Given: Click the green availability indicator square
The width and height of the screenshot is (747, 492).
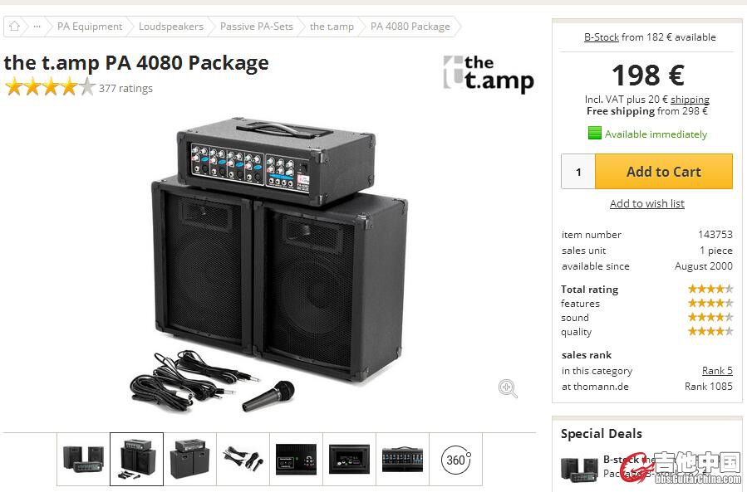Looking at the screenshot, I should click(594, 134).
